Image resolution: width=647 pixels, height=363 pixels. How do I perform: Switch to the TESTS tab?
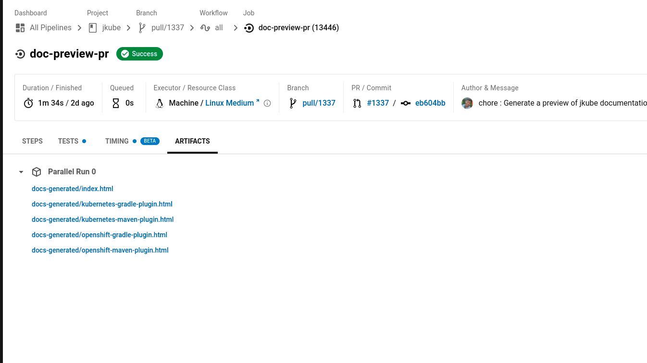click(x=68, y=141)
